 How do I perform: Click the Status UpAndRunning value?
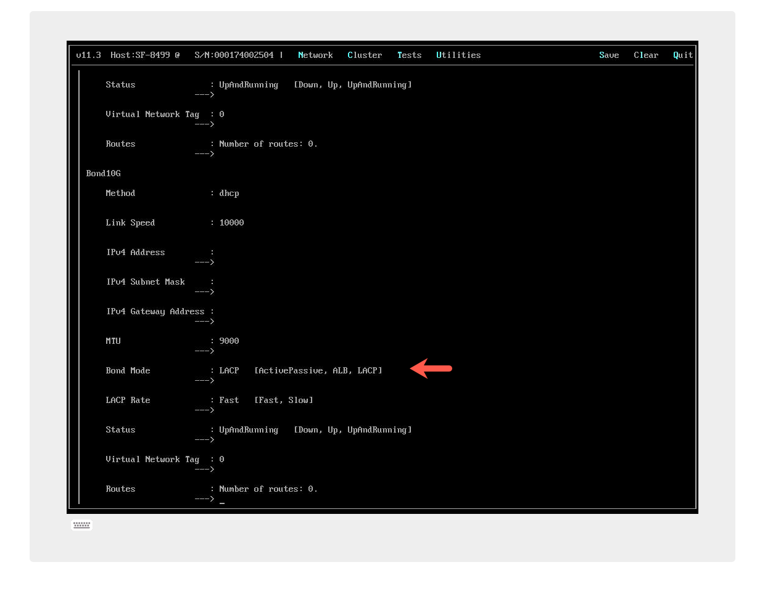(249, 429)
